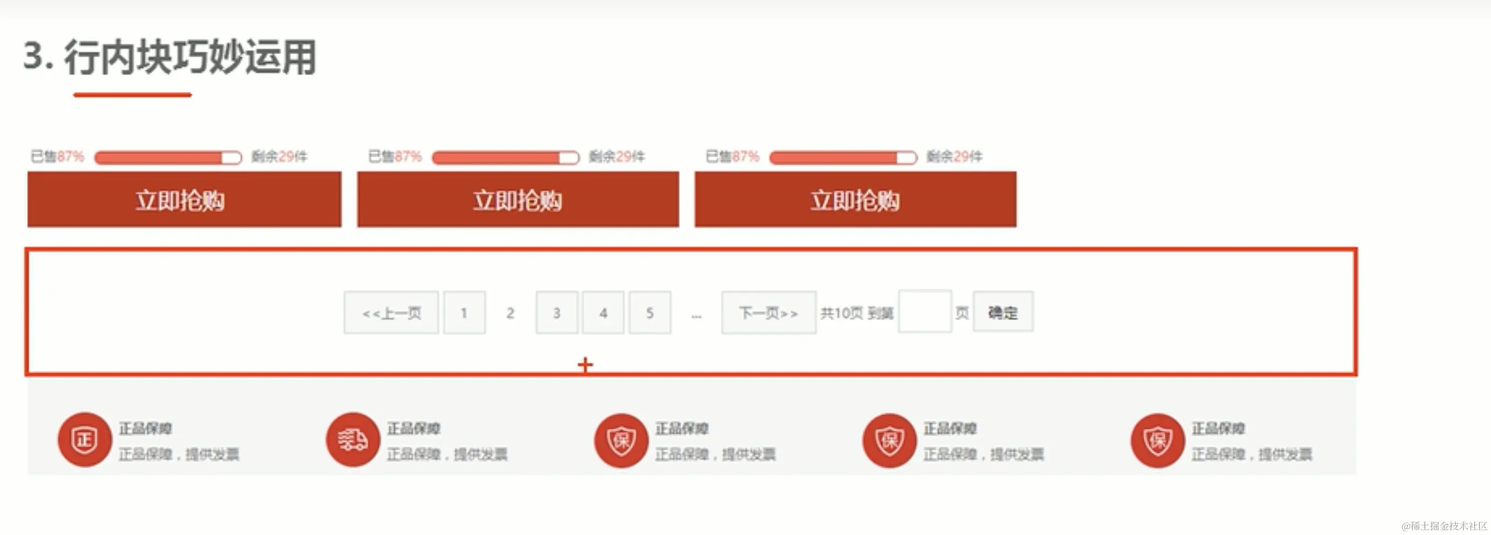This screenshot has width=1491, height=535.
Task: Click the slide title 3. 行内块巧妙运用
Action: pos(169,56)
